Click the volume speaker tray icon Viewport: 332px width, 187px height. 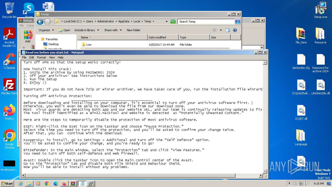pyautogui.click(x=295, y=184)
